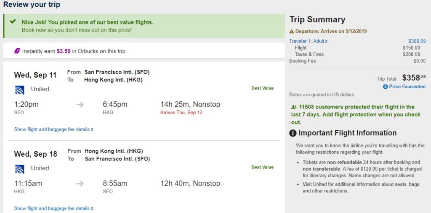Click the 'Arrives Thu, Sep 12' notice
The height and width of the screenshot is (213, 431).
[x=181, y=113]
